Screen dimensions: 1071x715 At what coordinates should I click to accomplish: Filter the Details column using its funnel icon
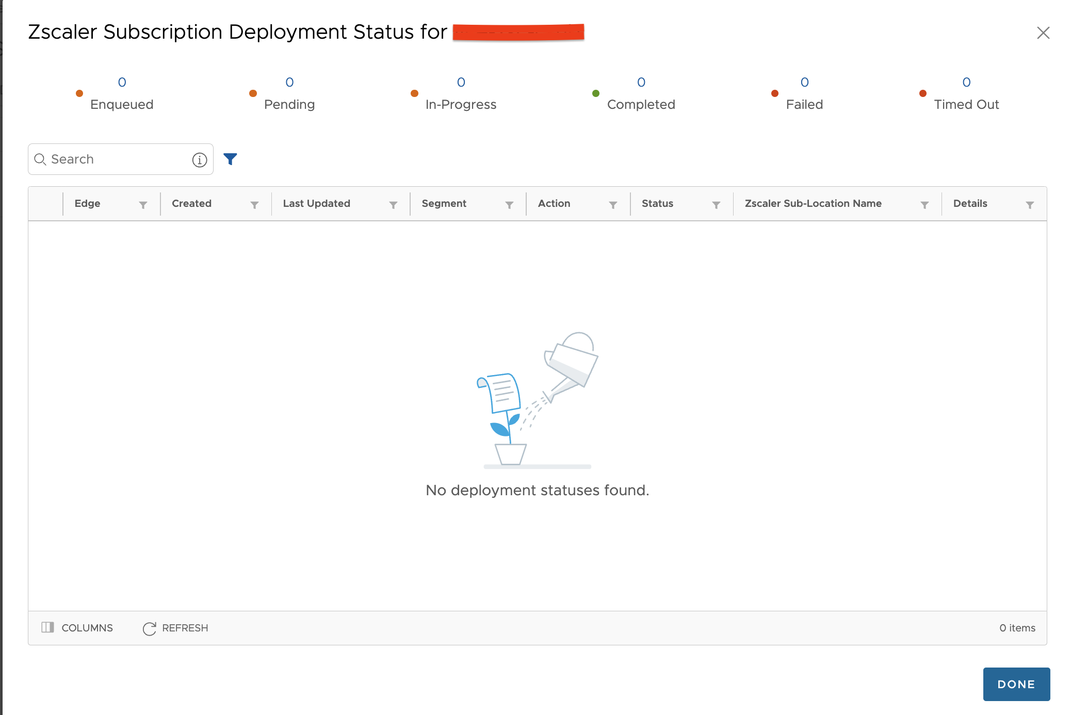pos(1030,204)
